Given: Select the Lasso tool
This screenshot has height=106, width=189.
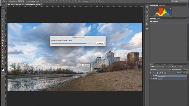Looking at the screenshot, I should [3, 14].
